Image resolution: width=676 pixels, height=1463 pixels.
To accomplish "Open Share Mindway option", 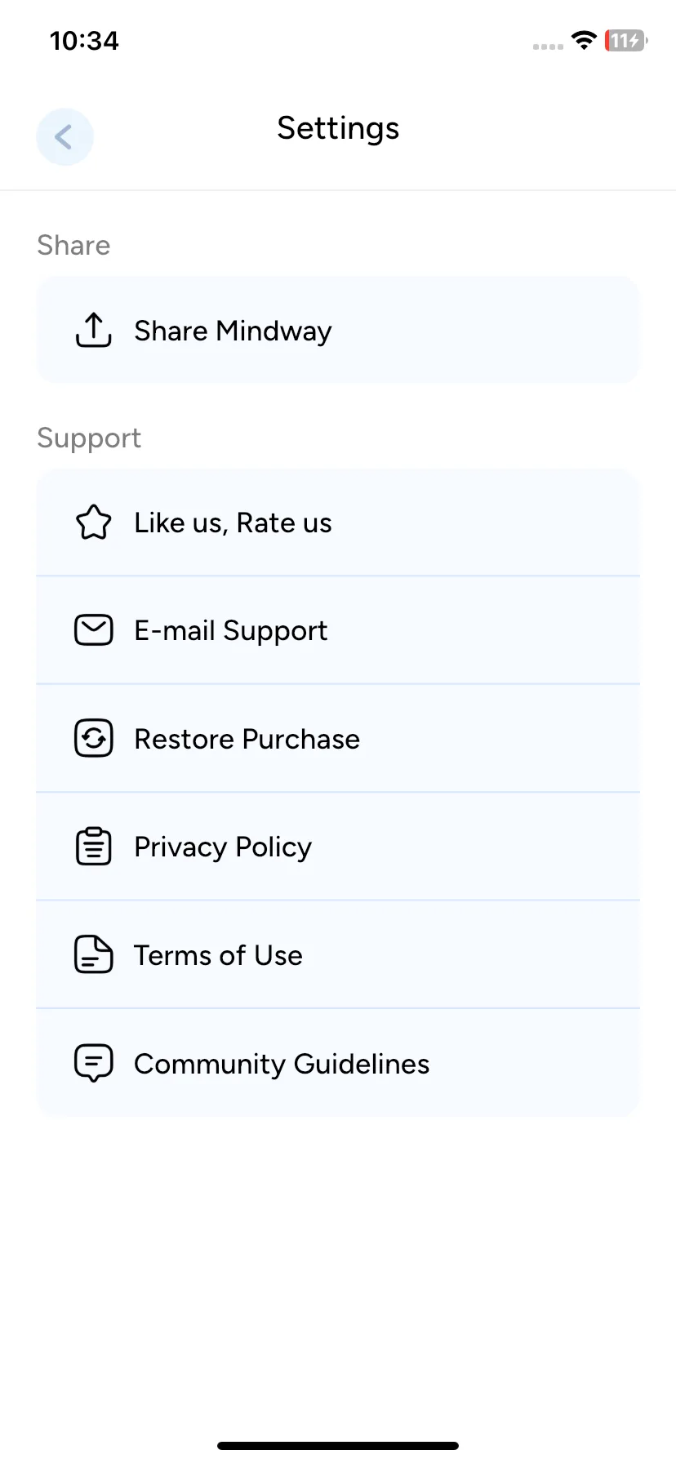I will click(x=338, y=330).
